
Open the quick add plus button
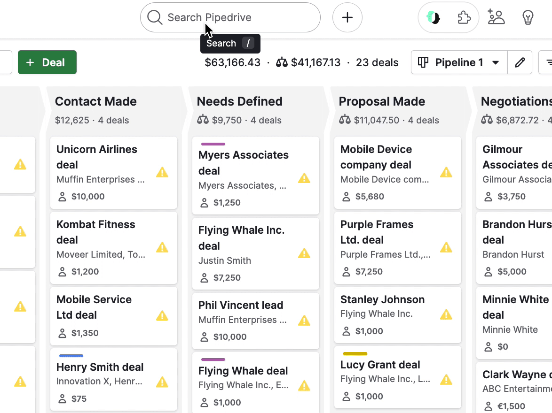[347, 17]
